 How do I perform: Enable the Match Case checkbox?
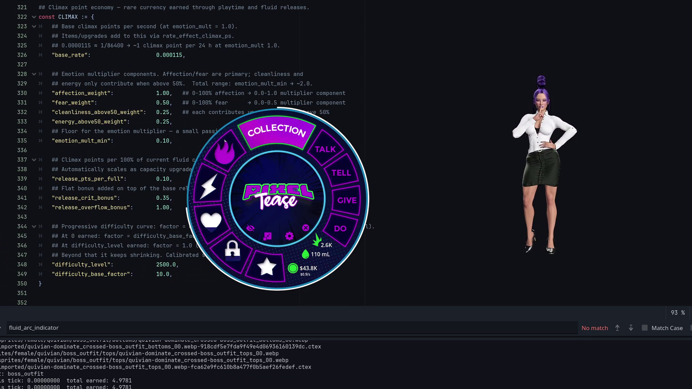(x=645, y=328)
